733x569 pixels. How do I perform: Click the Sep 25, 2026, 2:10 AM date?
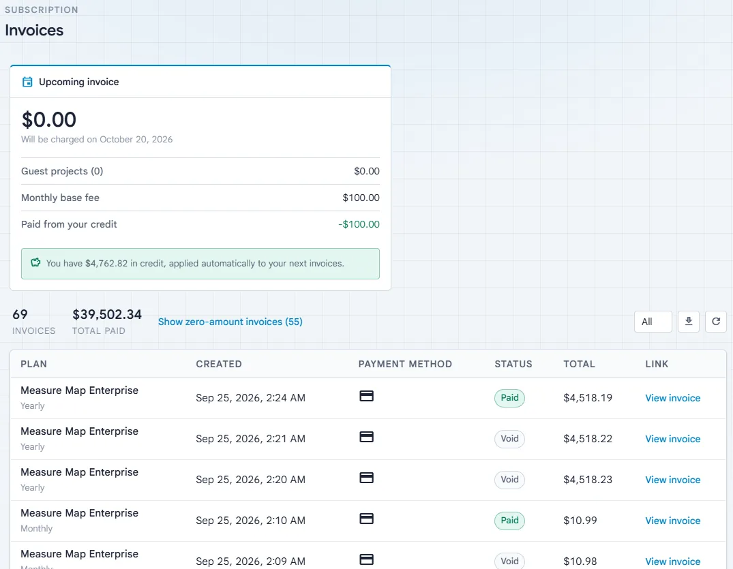coord(250,521)
